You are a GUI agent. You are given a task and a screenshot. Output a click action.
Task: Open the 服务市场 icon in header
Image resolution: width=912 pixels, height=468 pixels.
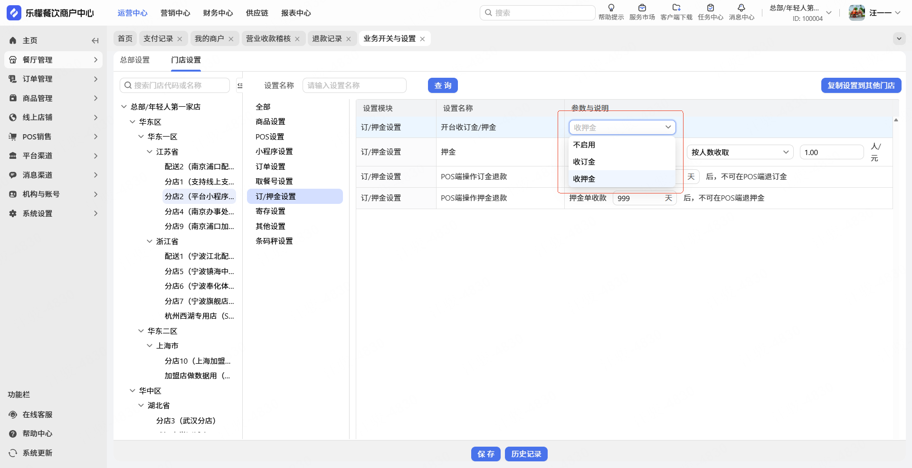642,8
